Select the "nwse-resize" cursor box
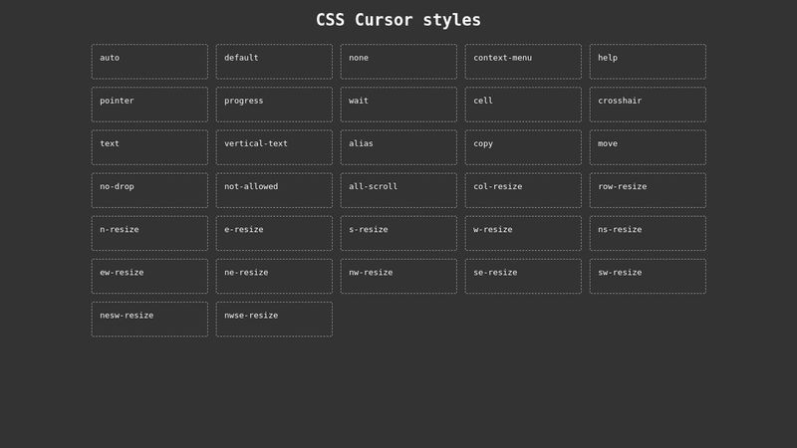The height and width of the screenshot is (448, 797). click(x=274, y=320)
